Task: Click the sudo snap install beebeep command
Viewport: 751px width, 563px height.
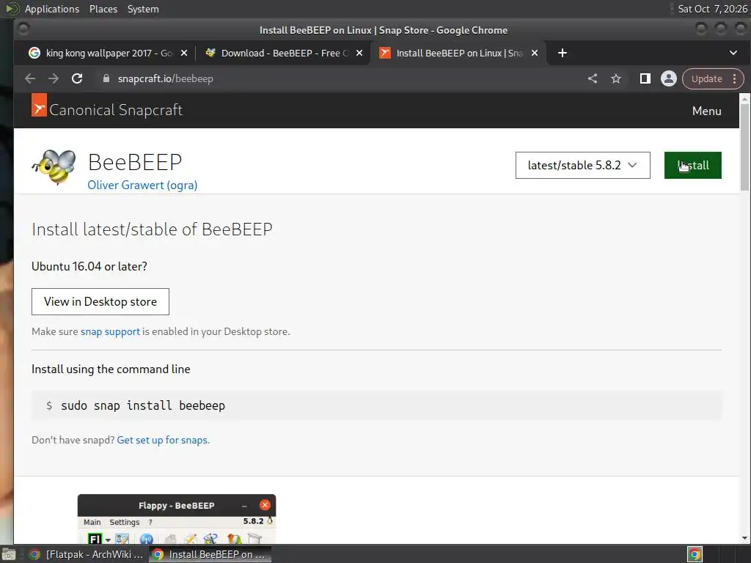Action: point(143,405)
